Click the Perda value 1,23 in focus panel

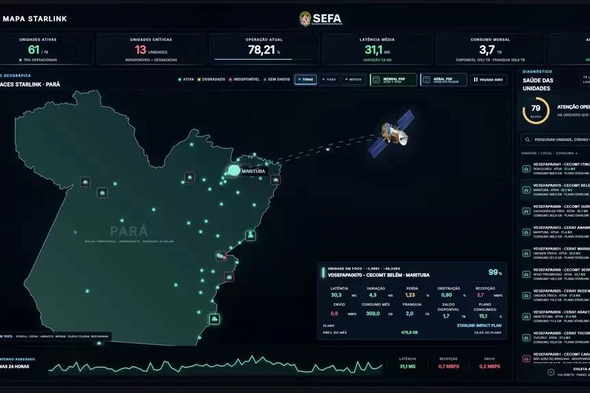click(x=410, y=295)
